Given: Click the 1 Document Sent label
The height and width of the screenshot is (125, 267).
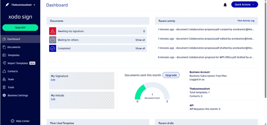Looking at the screenshot, I should (152, 96).
